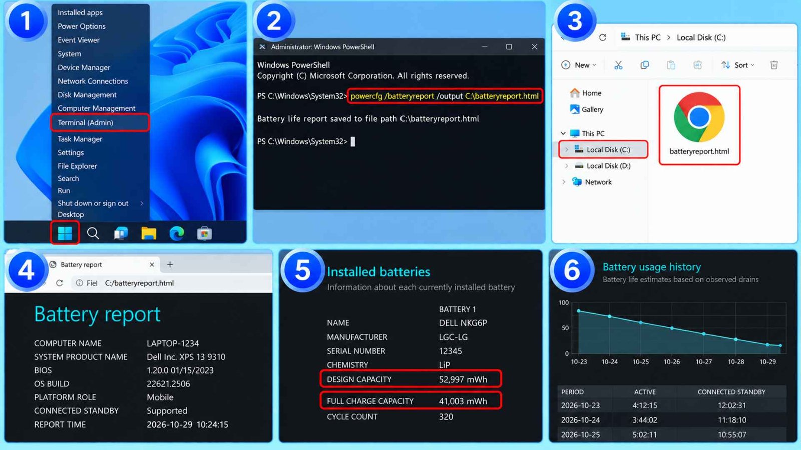Launch File Explorer folder icon on taskbar

149,233
